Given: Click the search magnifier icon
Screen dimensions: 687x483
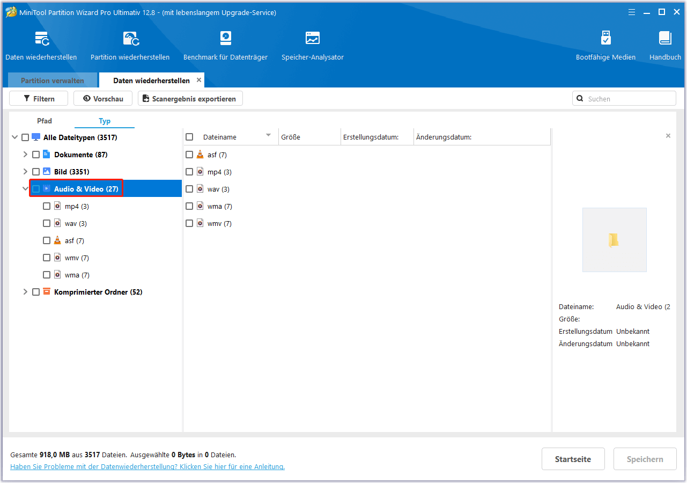Looking at the screenshot, I should [x=580, y=99].
